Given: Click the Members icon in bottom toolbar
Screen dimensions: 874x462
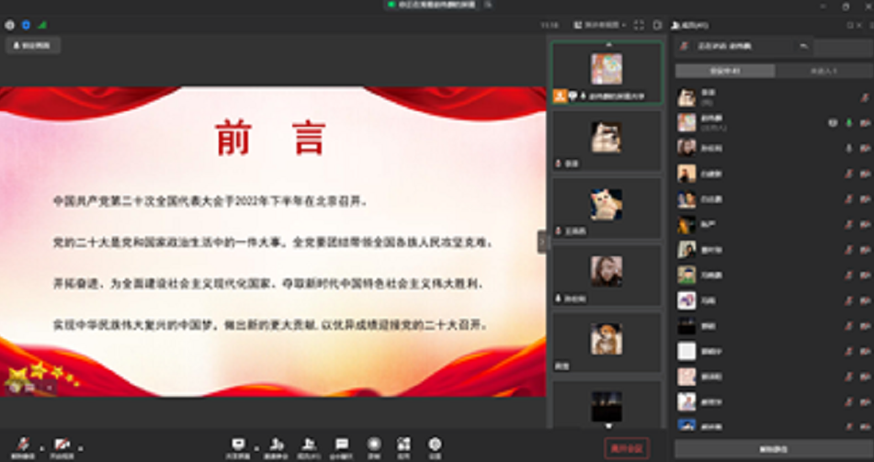Looking at the screenshot, I should point(309,446).
